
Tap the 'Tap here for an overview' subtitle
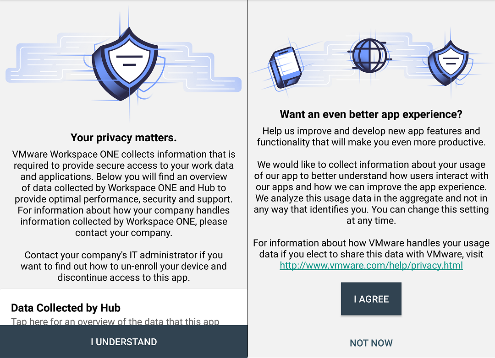tap(115, 321)
